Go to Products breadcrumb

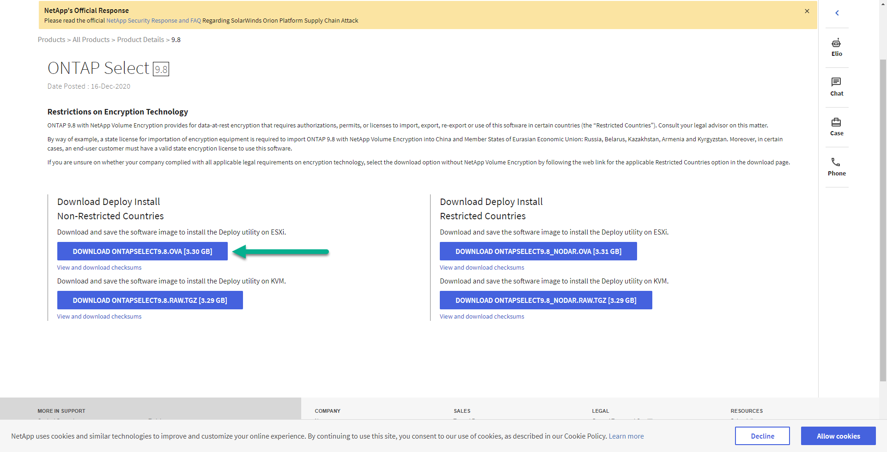coord(51,40)
